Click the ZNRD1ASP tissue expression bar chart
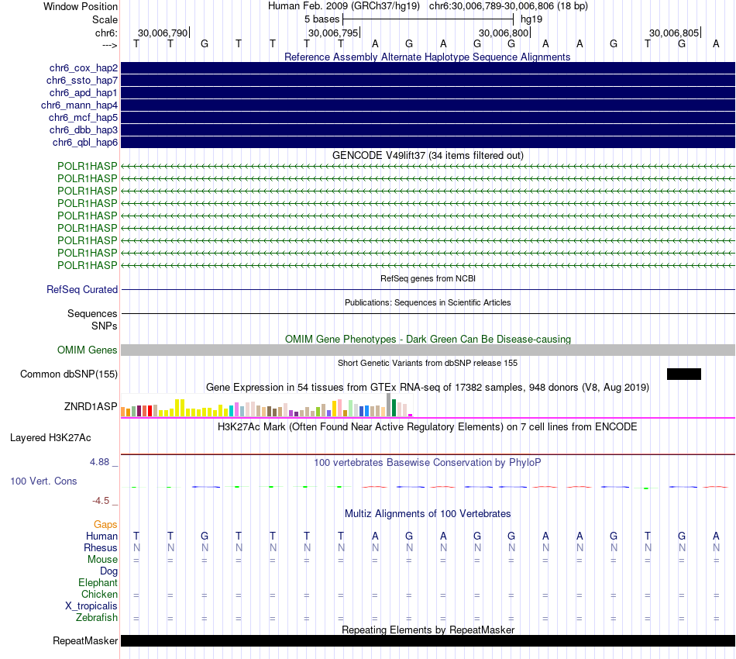 [267, 405]
